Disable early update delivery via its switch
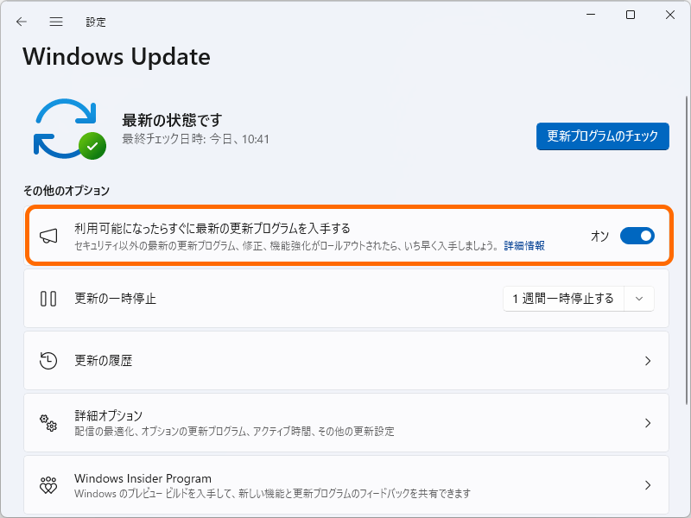Viewport: 691px width, 518px height. click(637, 236)
